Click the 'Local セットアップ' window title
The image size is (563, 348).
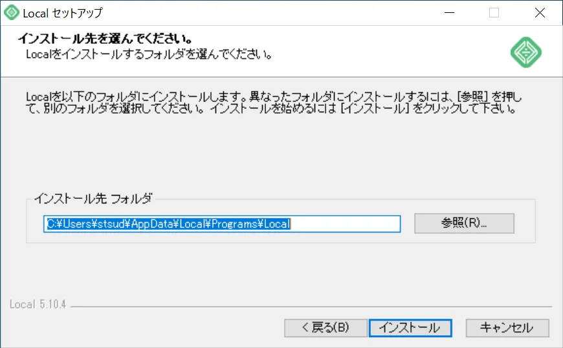[x=63, y=14]
